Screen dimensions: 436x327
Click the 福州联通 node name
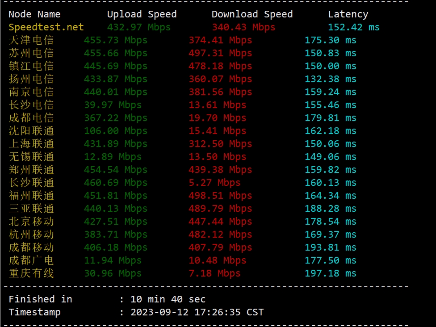pos(31,196)
